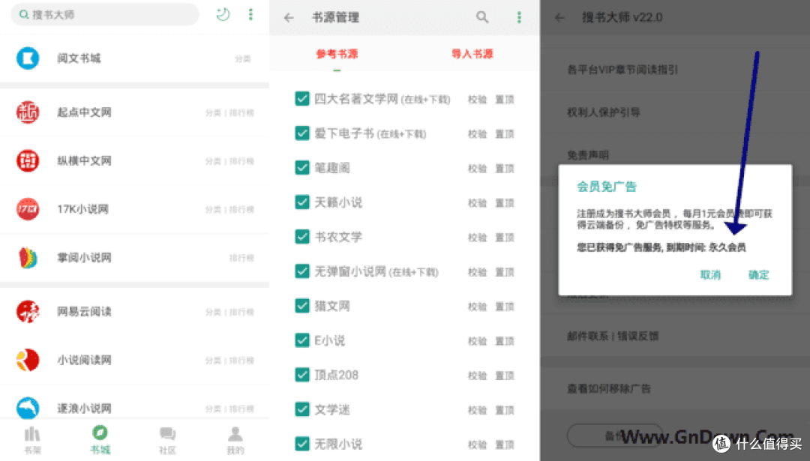Image resolution: width=810 pixels, height=461 pixels.
Task: Open 排行榜 link for 掌阅小说网
Action: (241, 258)
